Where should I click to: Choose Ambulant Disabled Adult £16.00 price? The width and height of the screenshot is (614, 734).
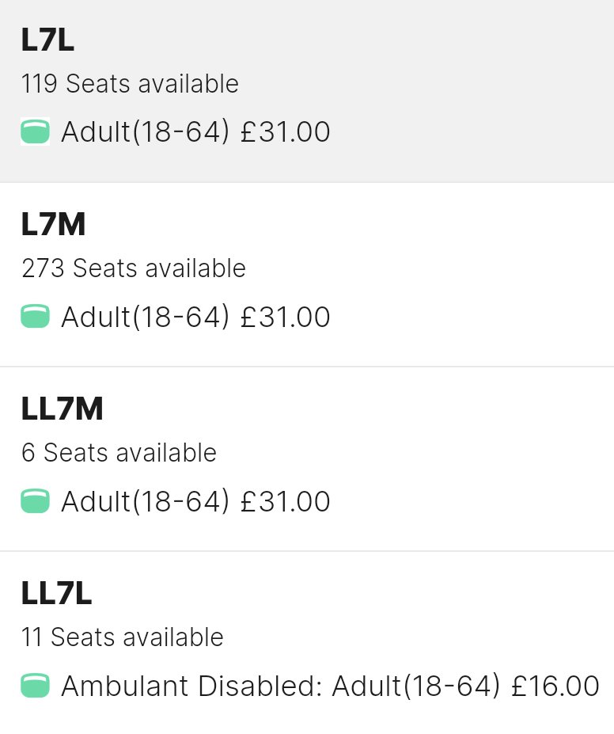tap(330, 686)
